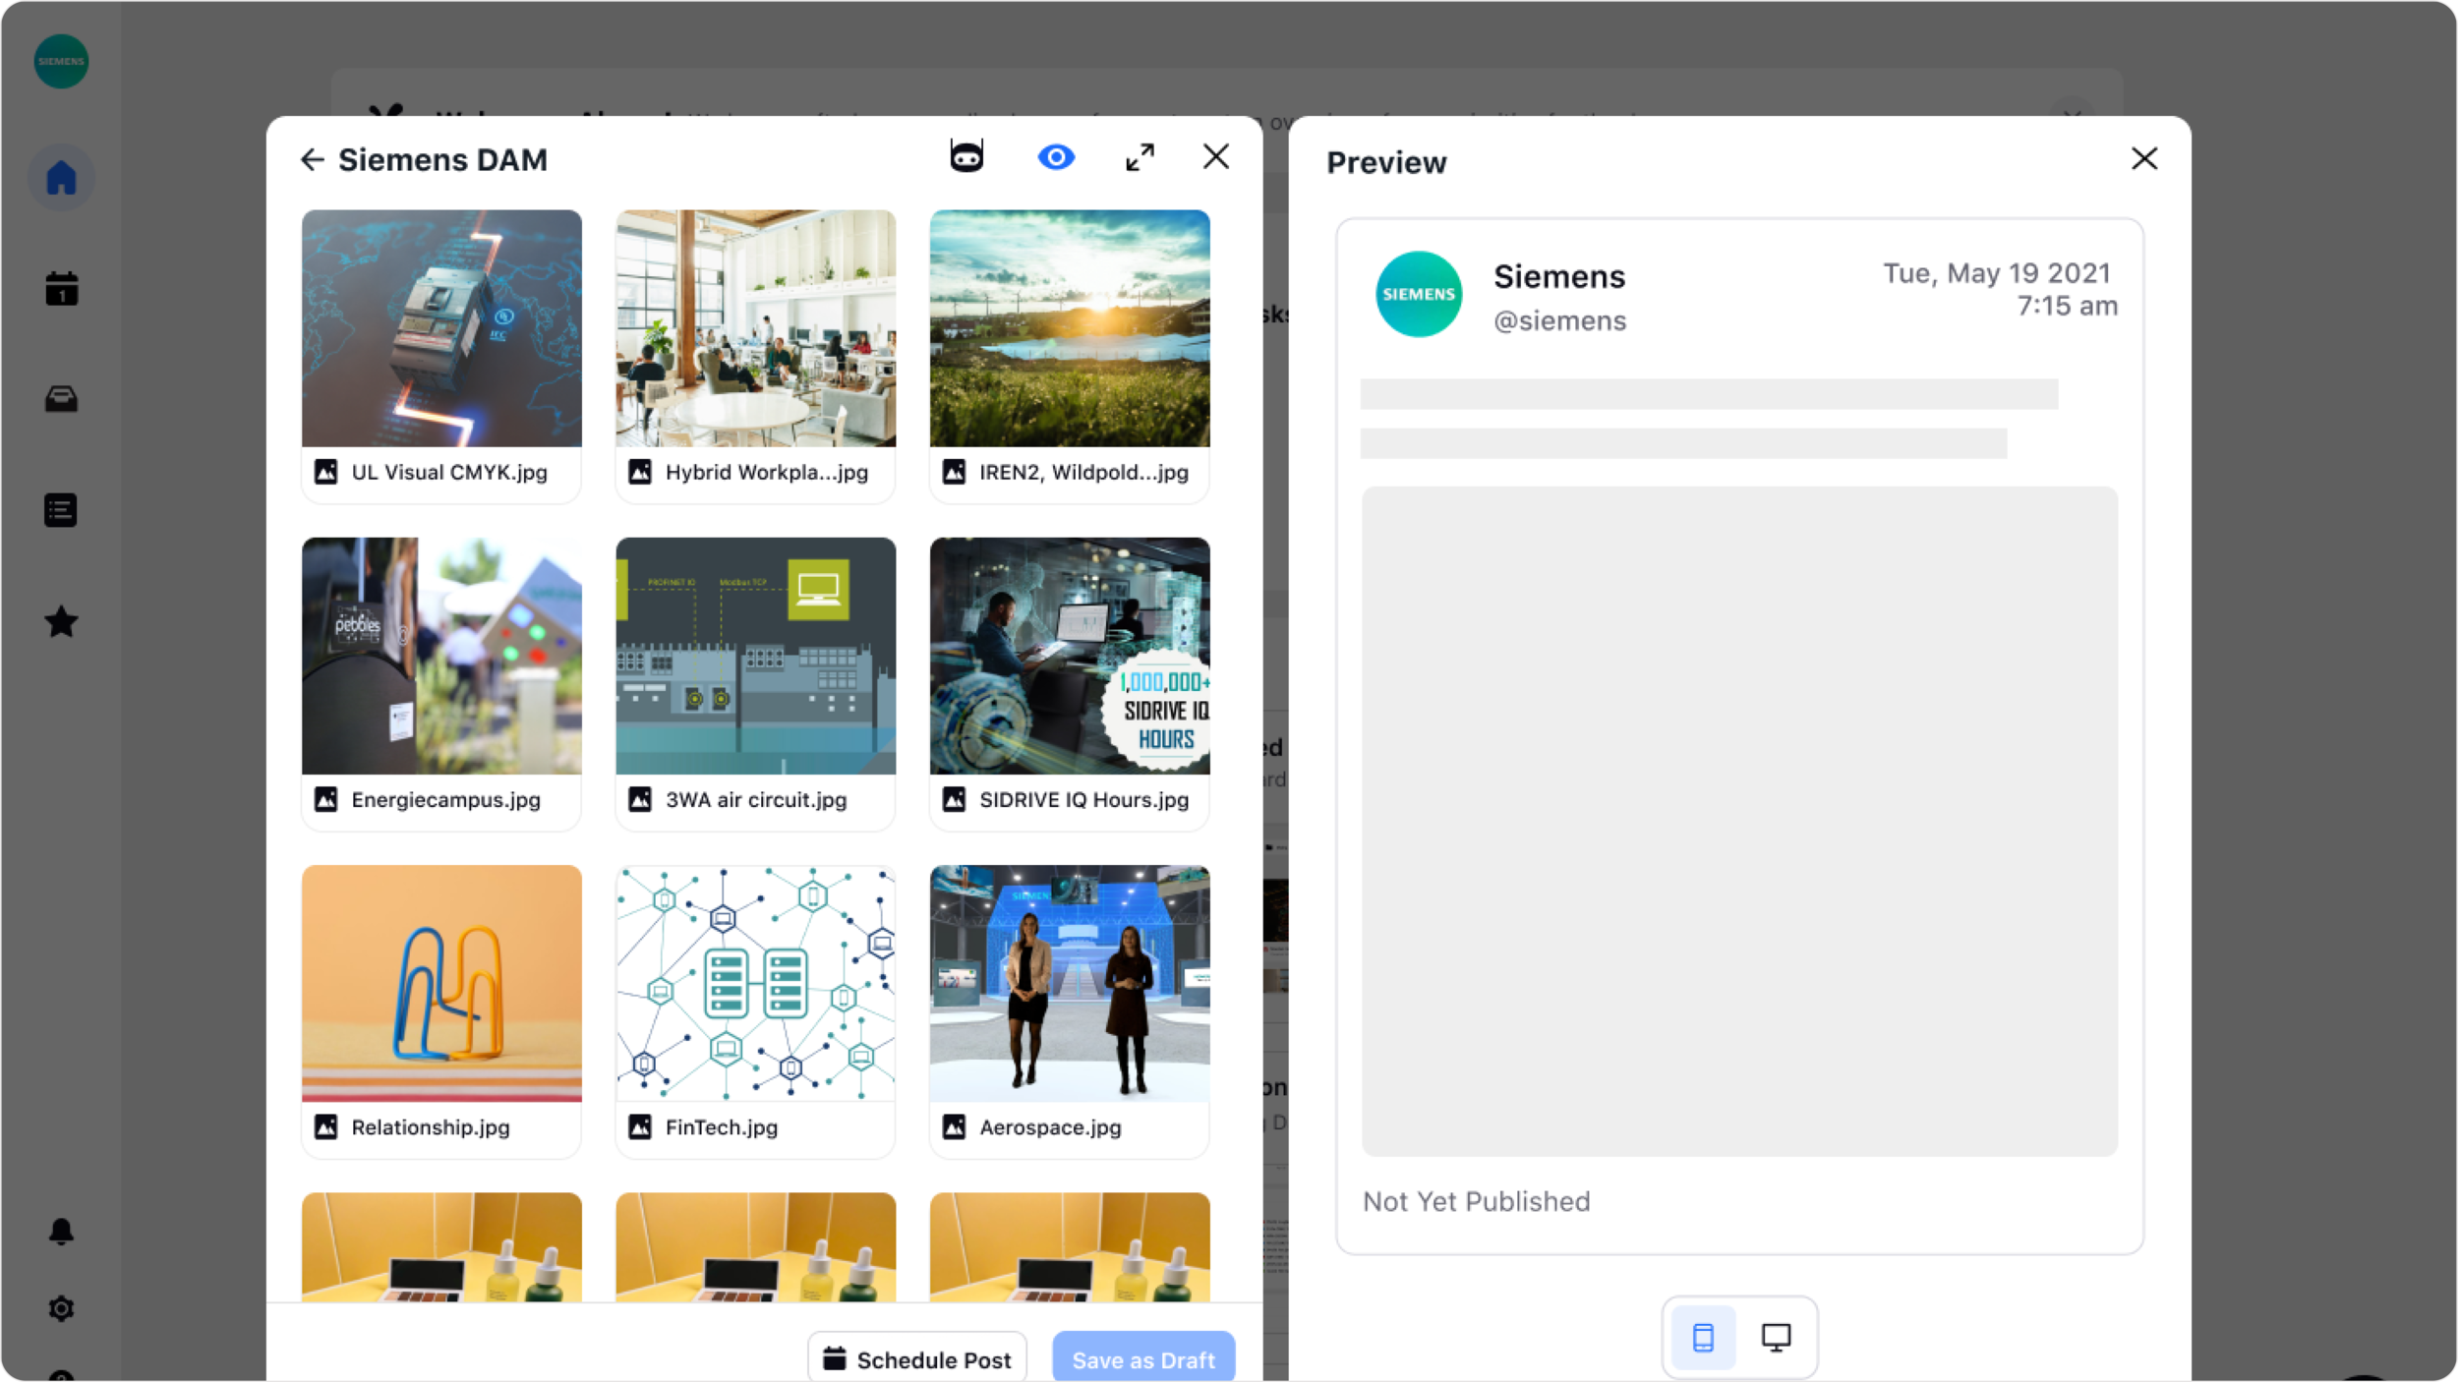Screen dimensions: 2458x1382
Task: Click the Siemens logo in sidebar
Action: tap(61, 61)
